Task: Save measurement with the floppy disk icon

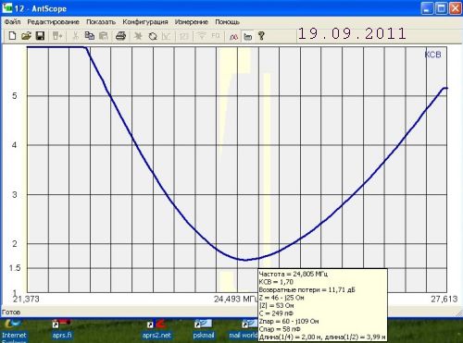Action: [x=40, y=36]
